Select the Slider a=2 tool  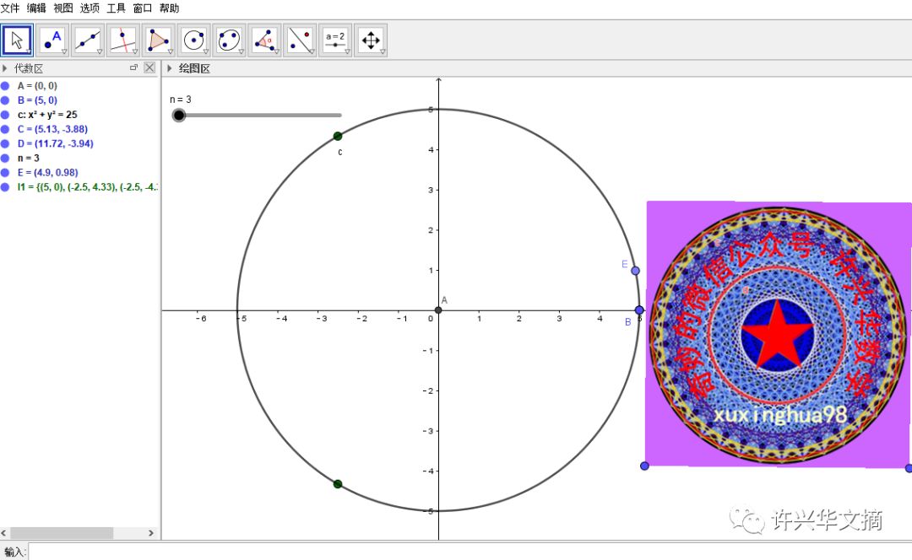click(x=335, y=40)
